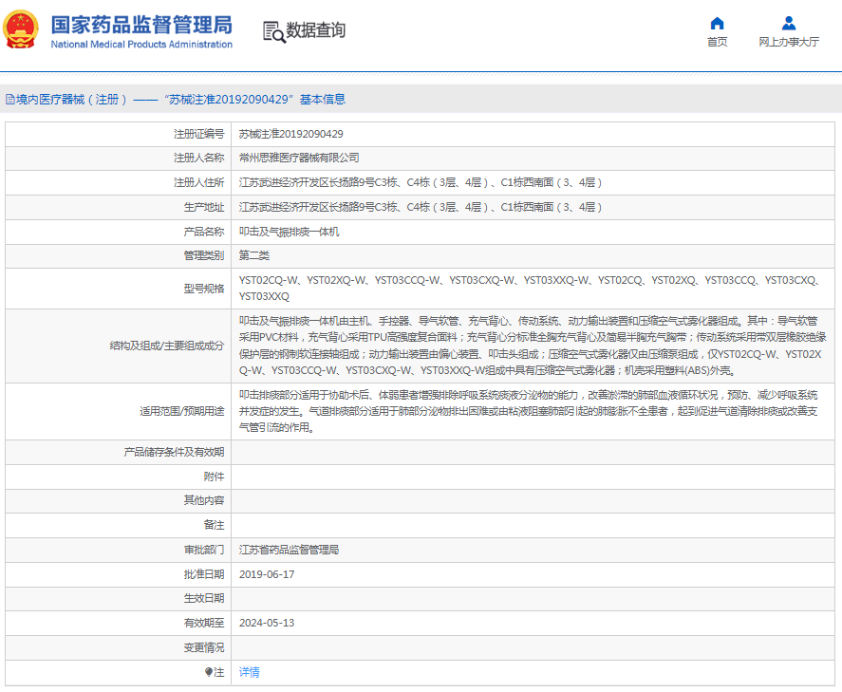Select the 注册人住所 row label

coord(198,182)
